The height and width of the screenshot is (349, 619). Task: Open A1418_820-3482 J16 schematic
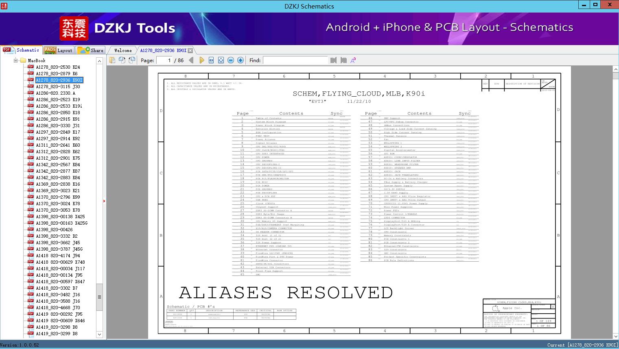point(58,295)
